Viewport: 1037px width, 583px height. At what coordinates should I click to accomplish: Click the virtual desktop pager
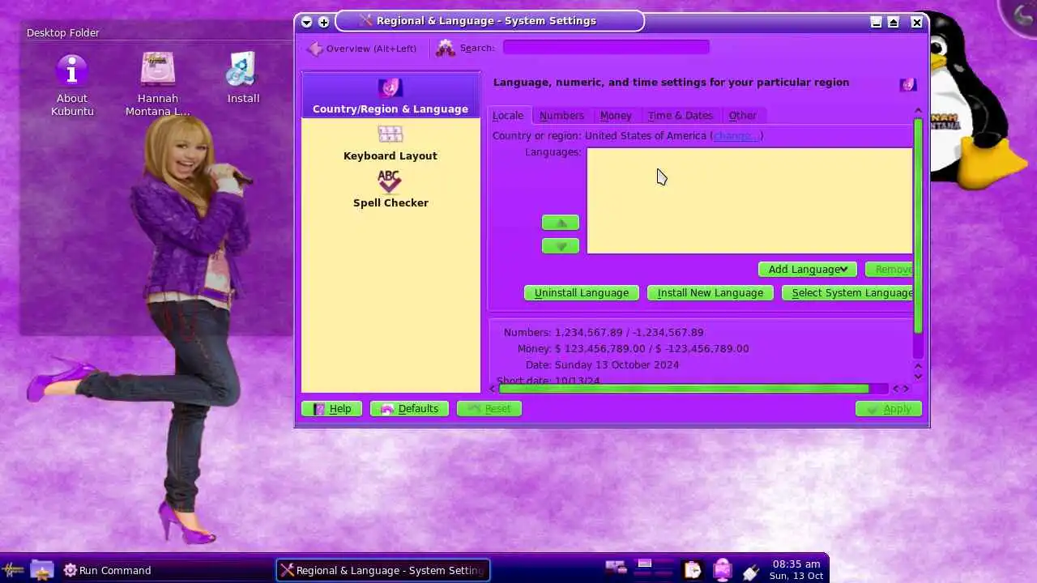click(x=655, y=570)
